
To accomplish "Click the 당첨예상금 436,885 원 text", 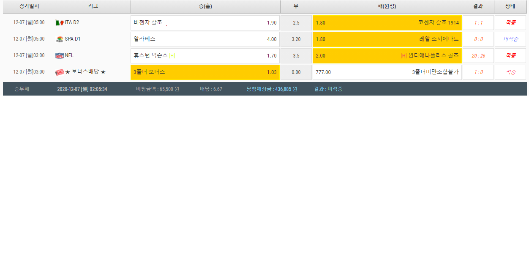I will click(x=272, y=89).
